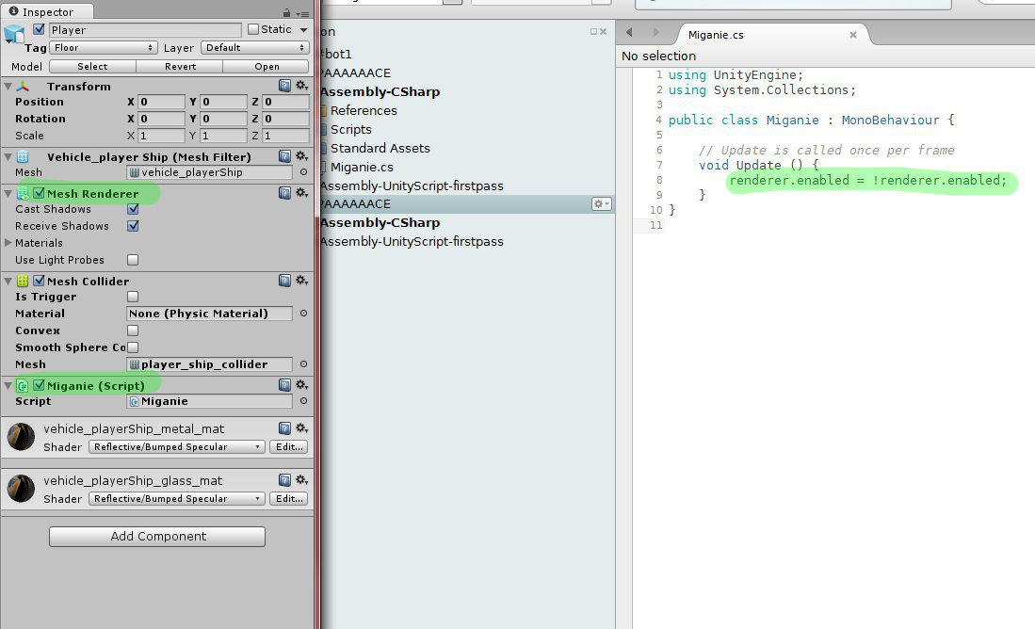Open glass_mat Shader dropdown

tap(177, 499)
